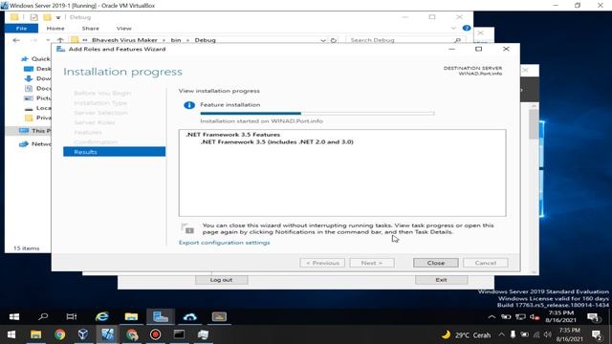Screen dimensions: 612x344
Task: Select Quick access in Explorer tree
Action: click(35, 59)
